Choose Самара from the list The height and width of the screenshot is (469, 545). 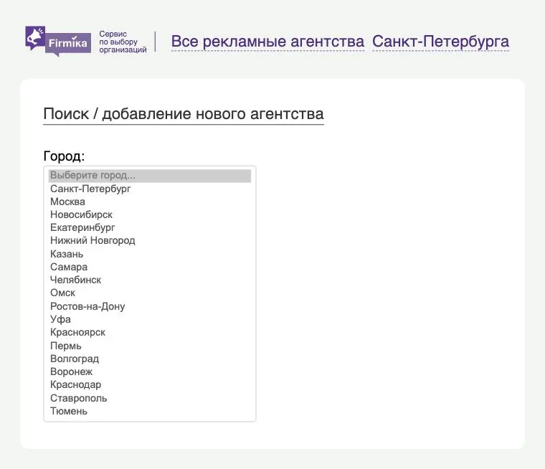point(150,267)
